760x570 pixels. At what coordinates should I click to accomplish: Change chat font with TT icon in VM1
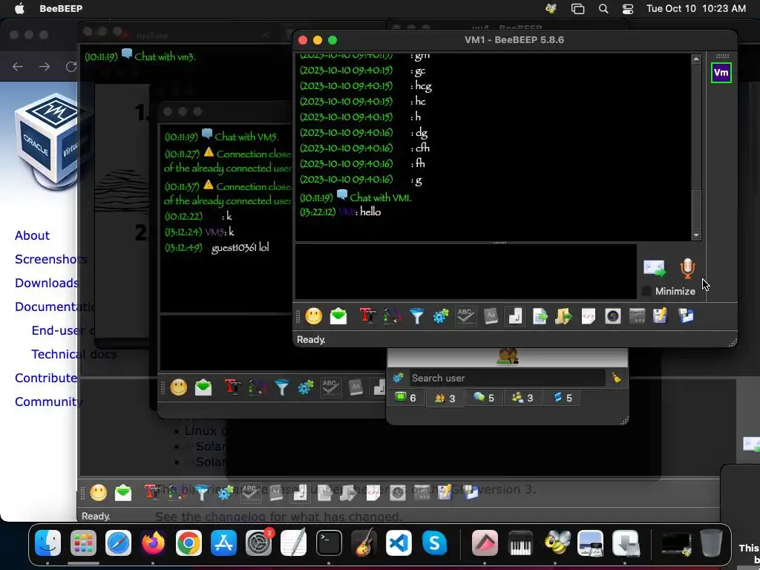pos(368,316)
